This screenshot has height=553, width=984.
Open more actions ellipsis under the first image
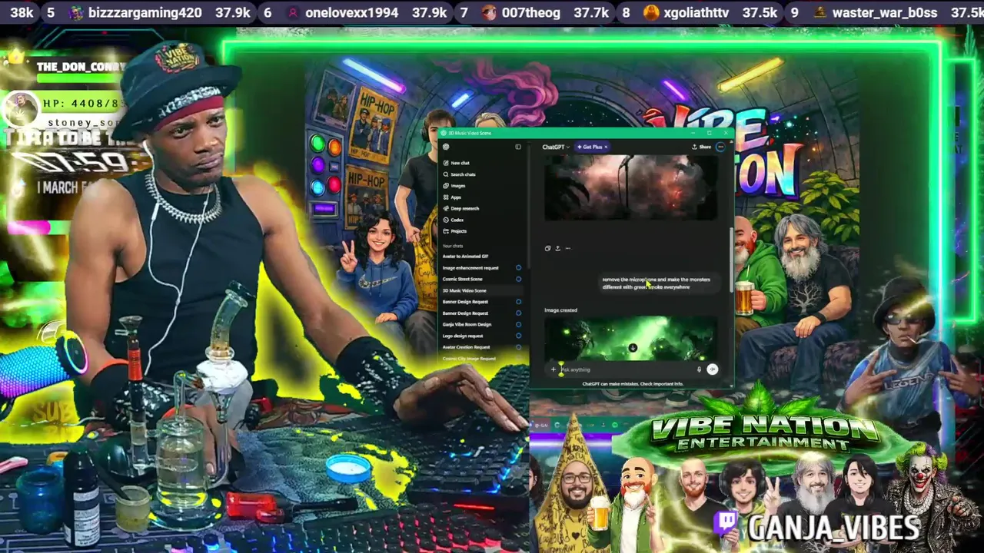[567, 248]
